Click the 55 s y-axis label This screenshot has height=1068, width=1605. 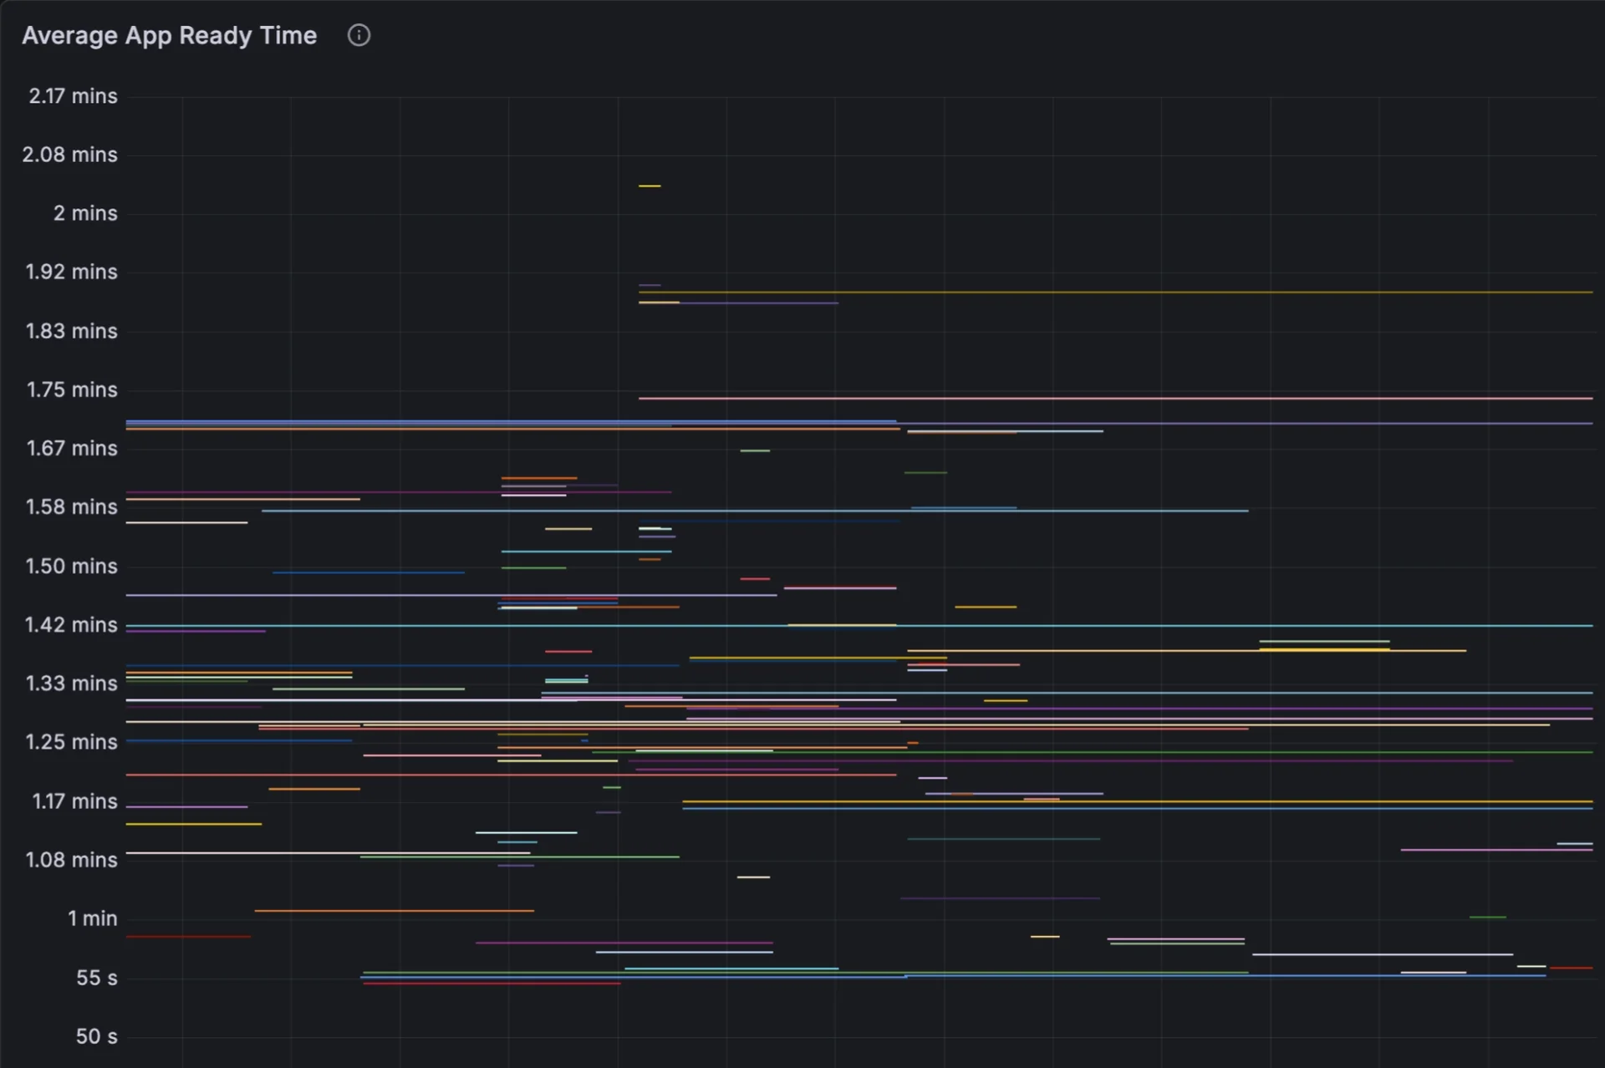pyautogui.click(x=96, y=978)
